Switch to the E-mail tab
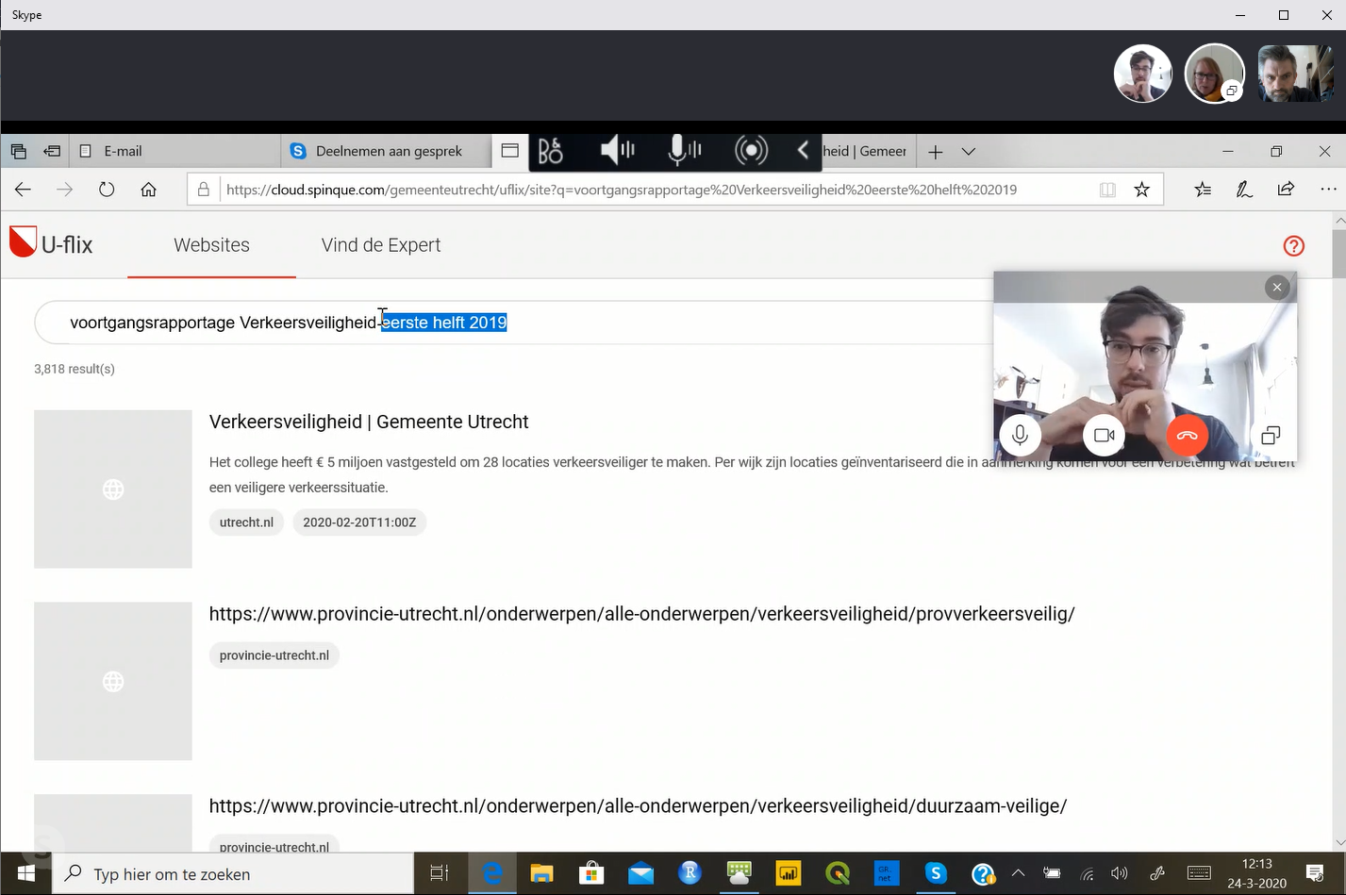This screenshot has width=1346, height=895. 174,151
